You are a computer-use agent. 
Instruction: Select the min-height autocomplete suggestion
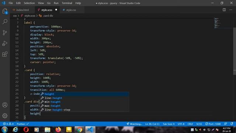(x=84, y=102)
